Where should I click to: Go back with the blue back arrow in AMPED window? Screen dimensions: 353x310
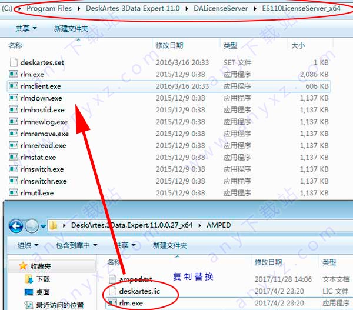pyautogui.click(x=16, y=225)
